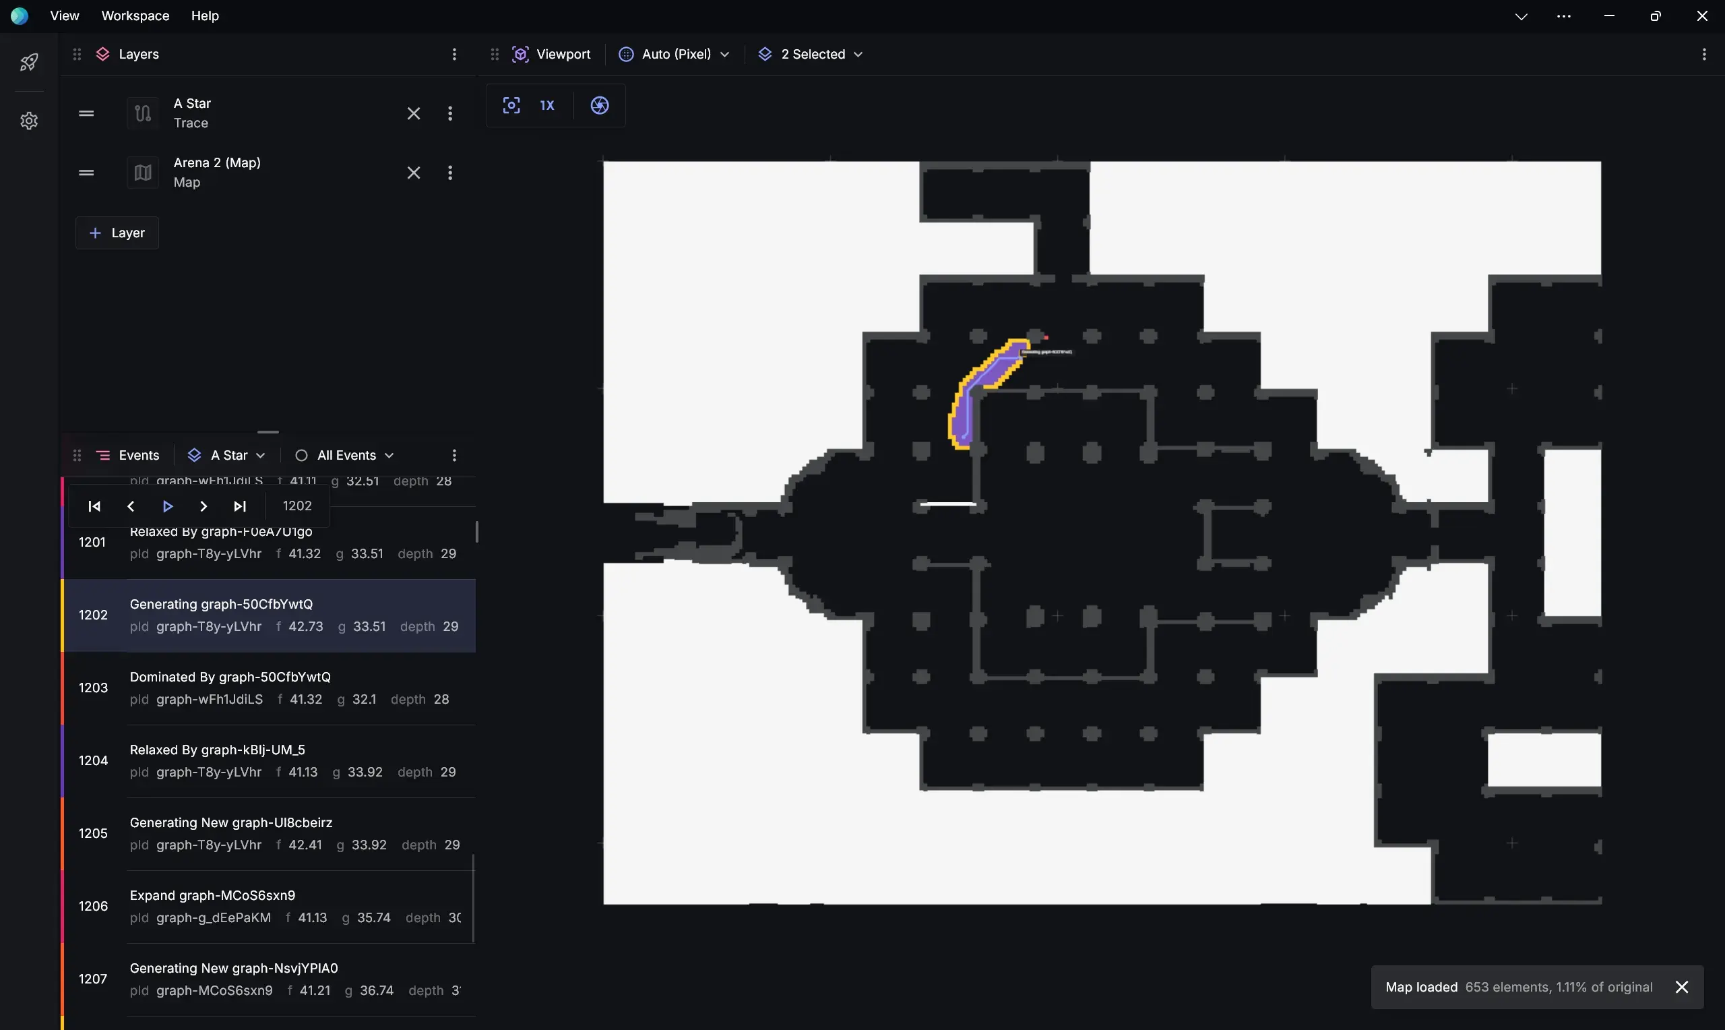Restore down the application window
Viewport: 1725px width, 1030px height.
click(x=1656, y=16)
